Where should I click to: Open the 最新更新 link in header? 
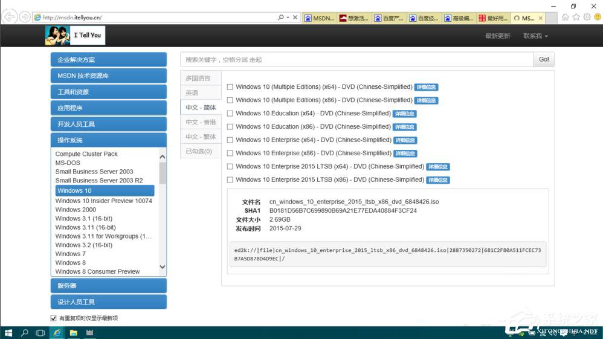[497, 36]
